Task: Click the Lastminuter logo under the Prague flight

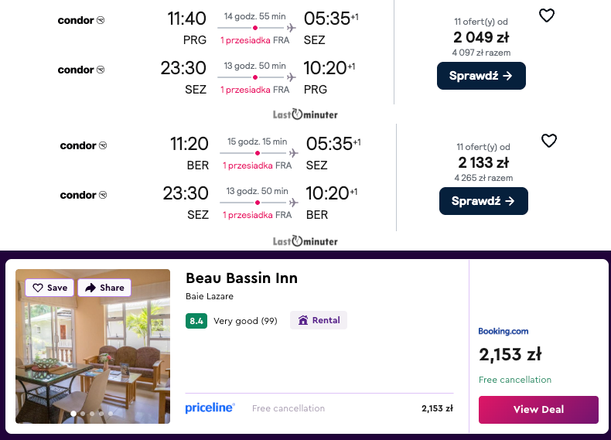Action: pos(305,114)
